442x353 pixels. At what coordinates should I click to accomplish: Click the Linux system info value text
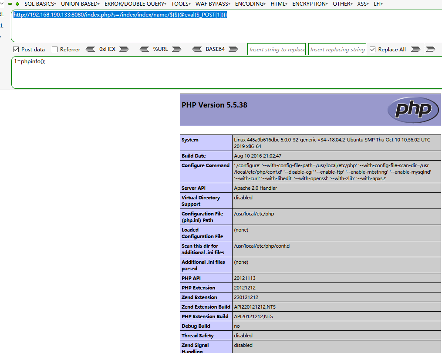332,143
